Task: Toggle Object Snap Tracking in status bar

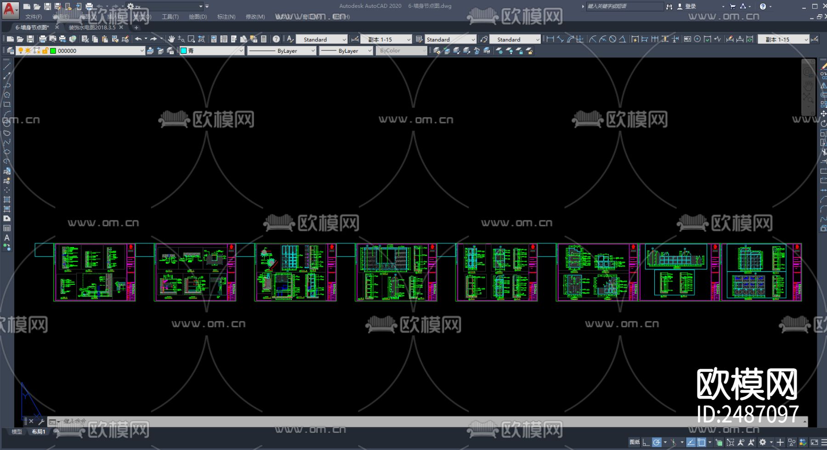Action: (690, 442)
